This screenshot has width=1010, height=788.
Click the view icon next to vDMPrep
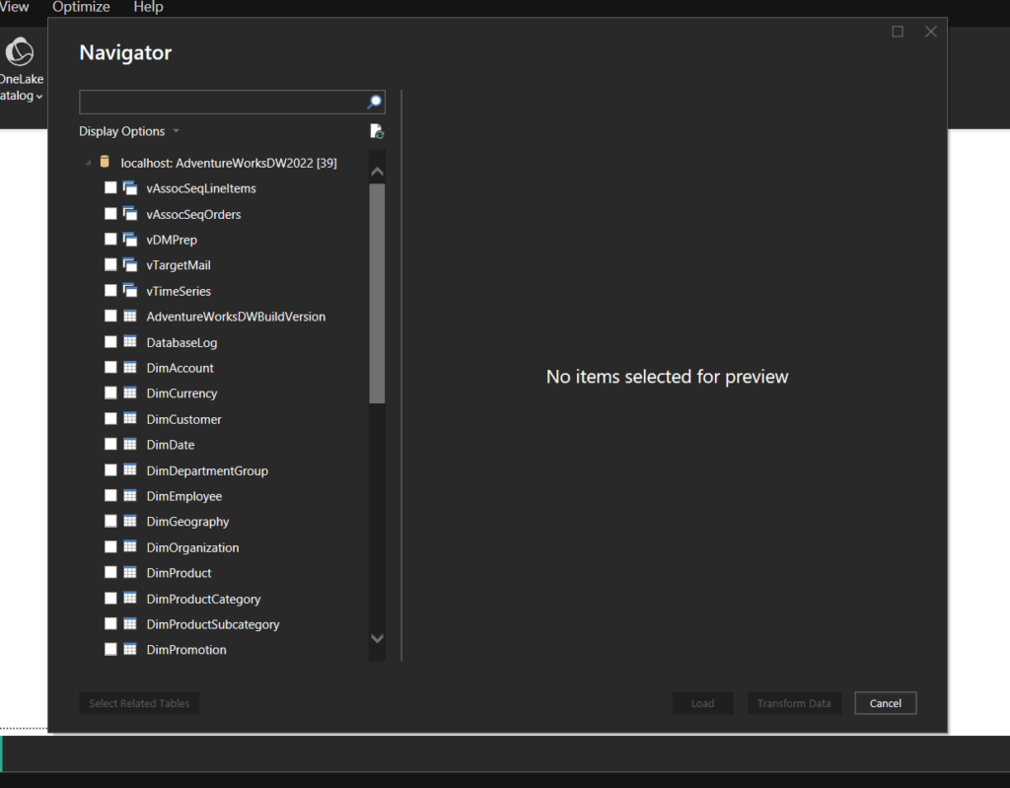click(x=130, y=239)
